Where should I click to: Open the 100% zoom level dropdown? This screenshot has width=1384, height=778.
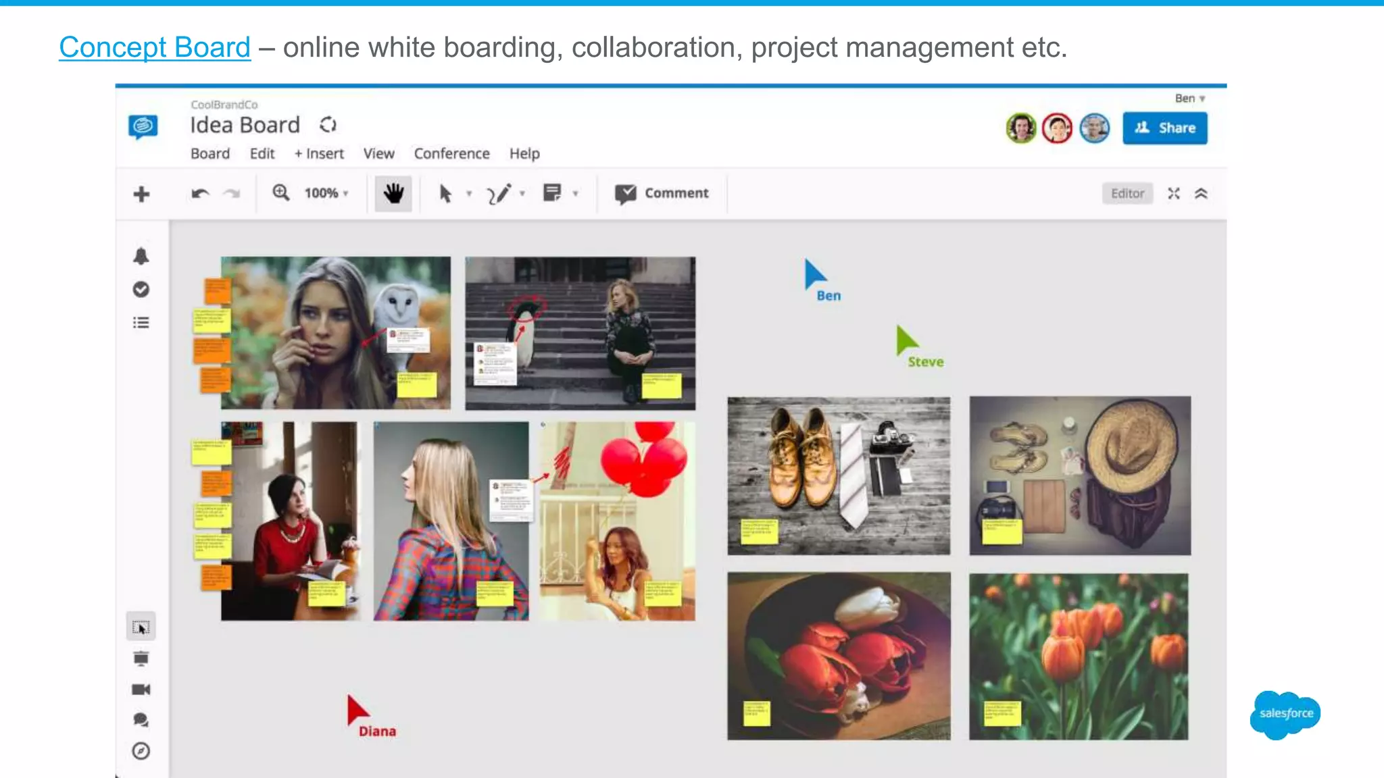326,193
